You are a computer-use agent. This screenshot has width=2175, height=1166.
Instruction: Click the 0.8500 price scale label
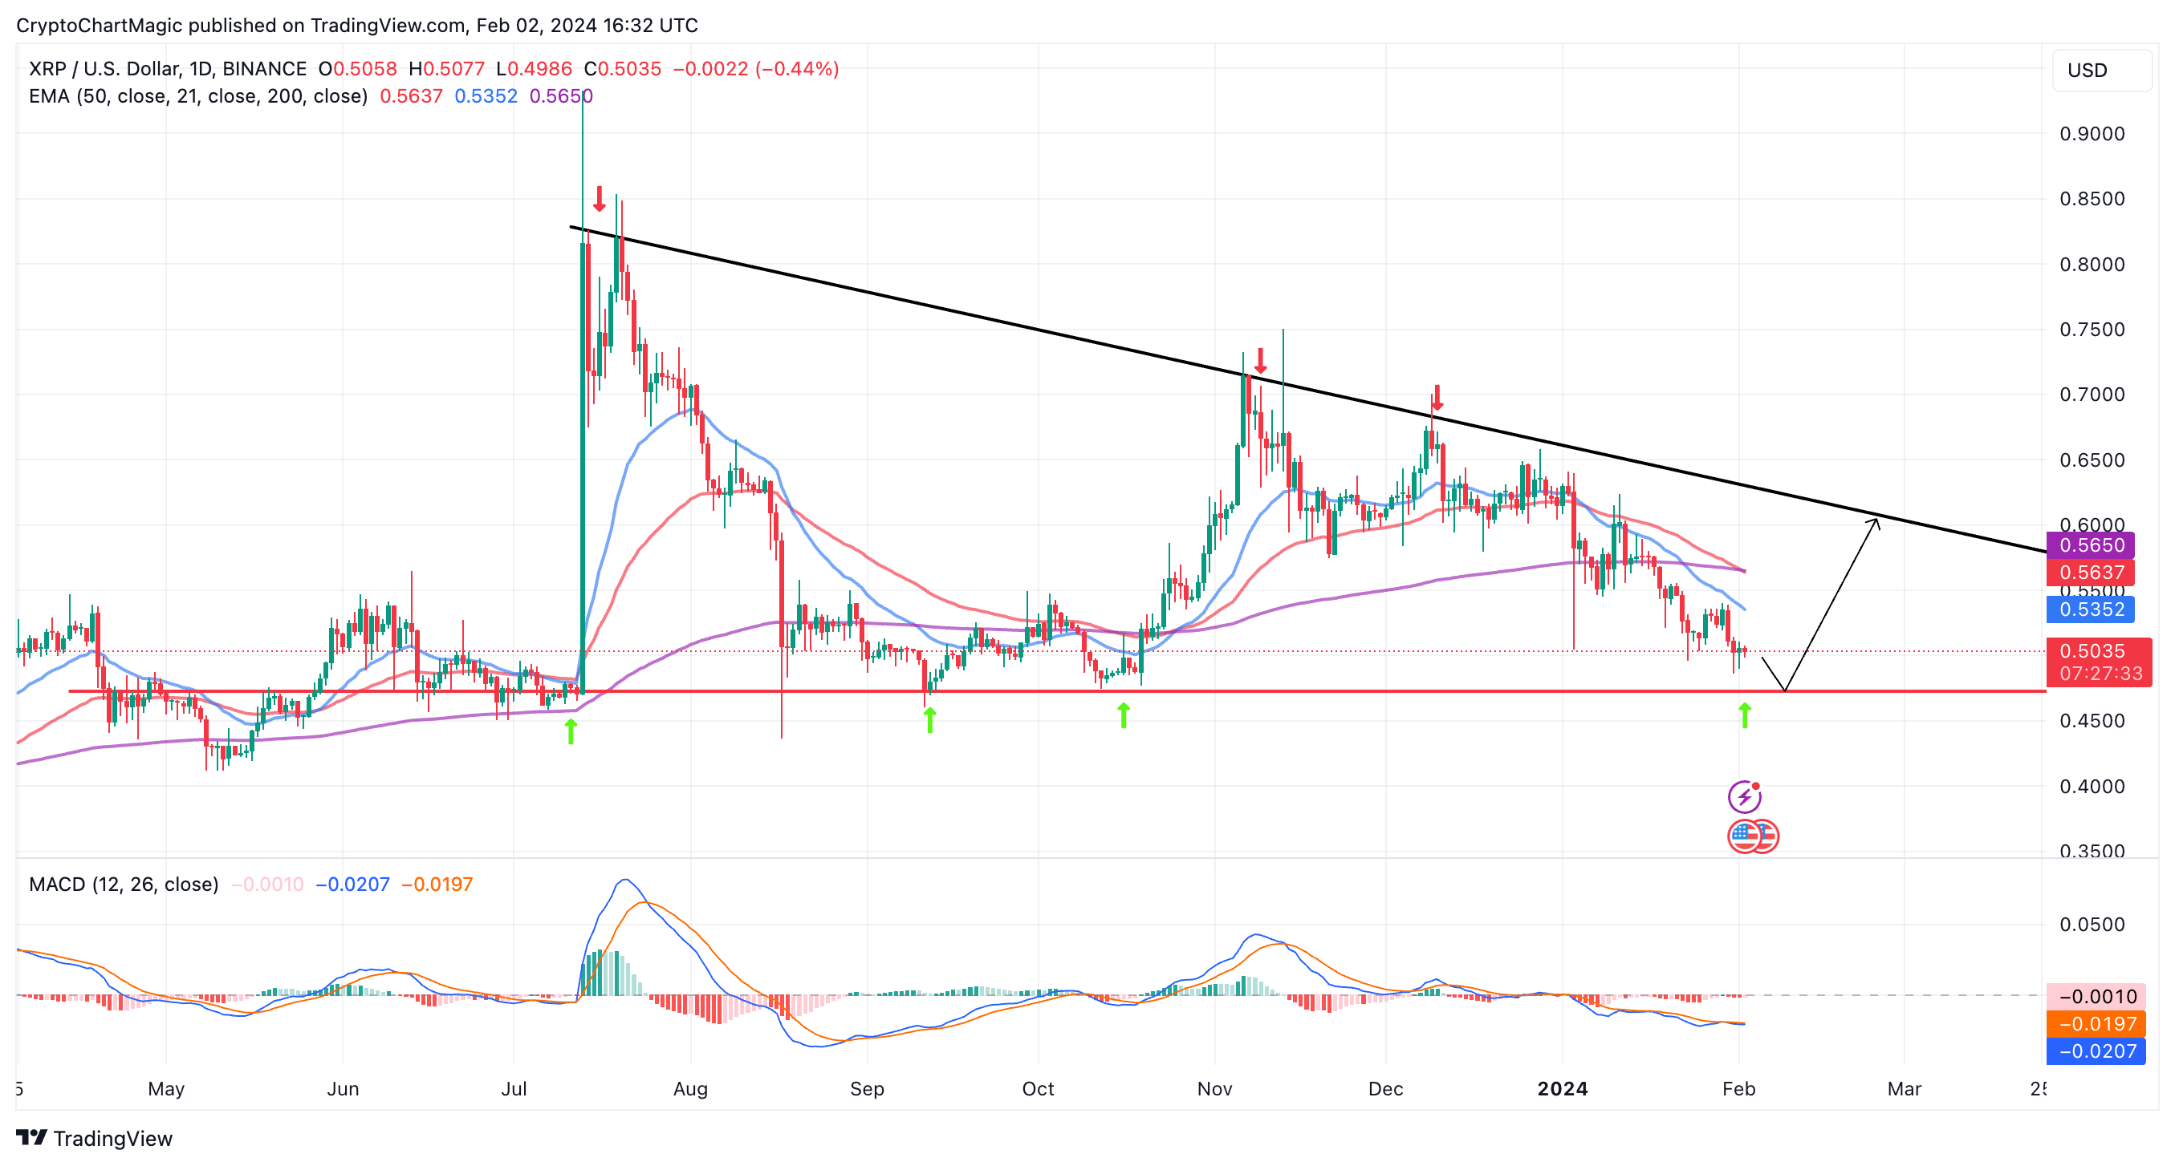[x=2092, y=199]
